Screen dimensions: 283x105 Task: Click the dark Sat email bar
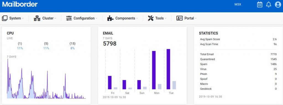click(124, 85)
